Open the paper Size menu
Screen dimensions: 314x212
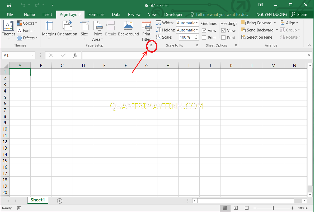(84, 30)
